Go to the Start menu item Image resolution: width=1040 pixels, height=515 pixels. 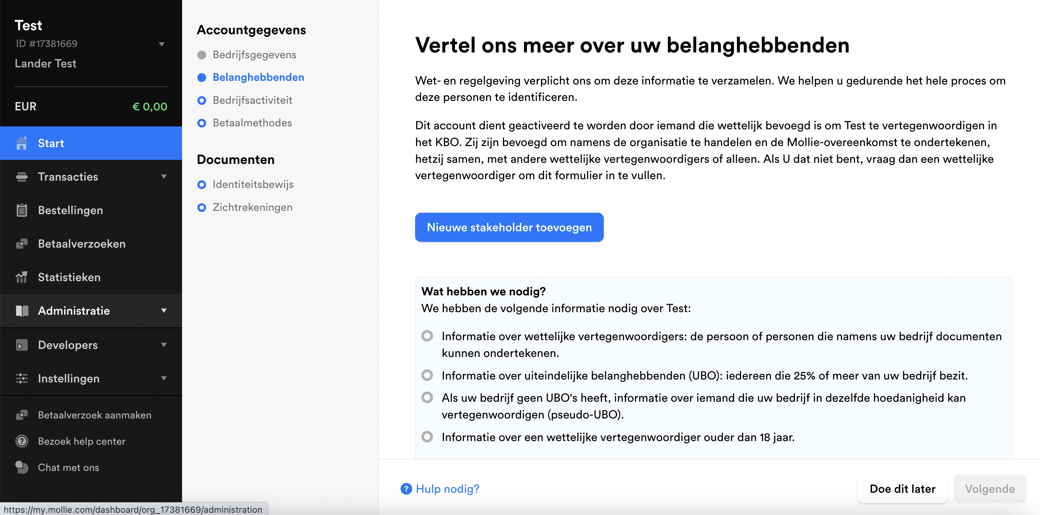click(x=91, y=143)
